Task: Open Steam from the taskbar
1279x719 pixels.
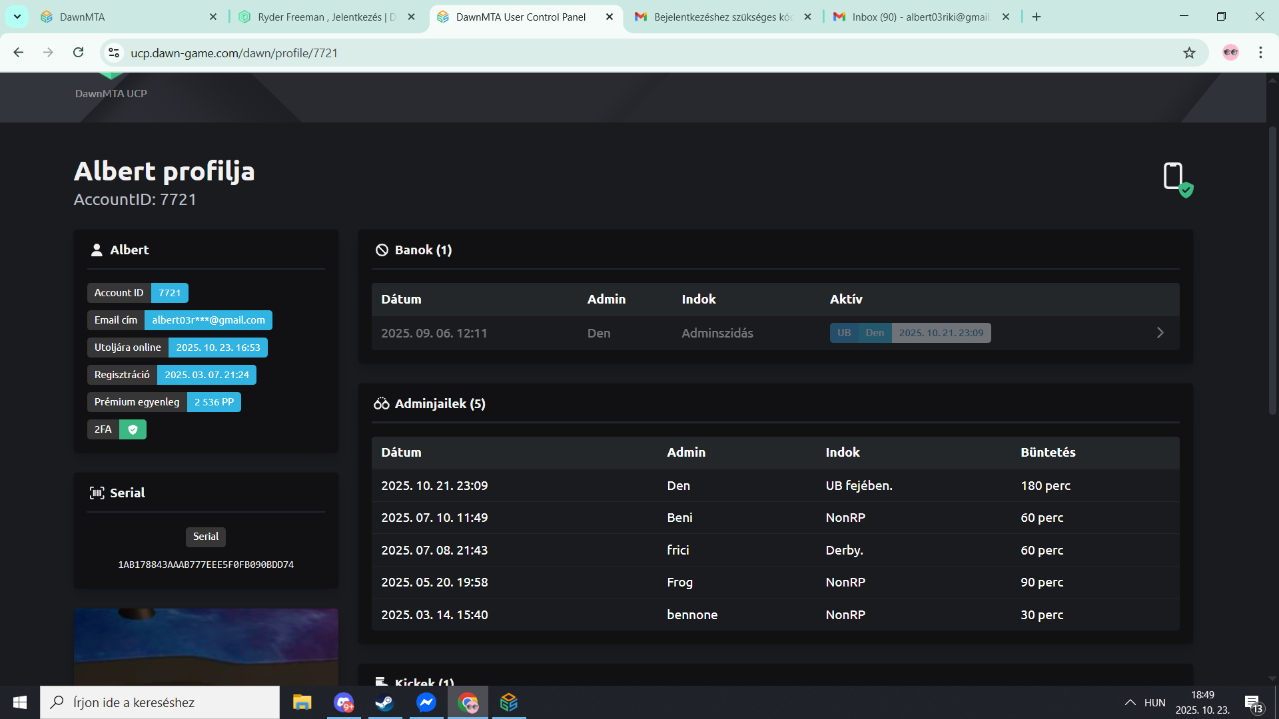Action: [x=384, y=702]
